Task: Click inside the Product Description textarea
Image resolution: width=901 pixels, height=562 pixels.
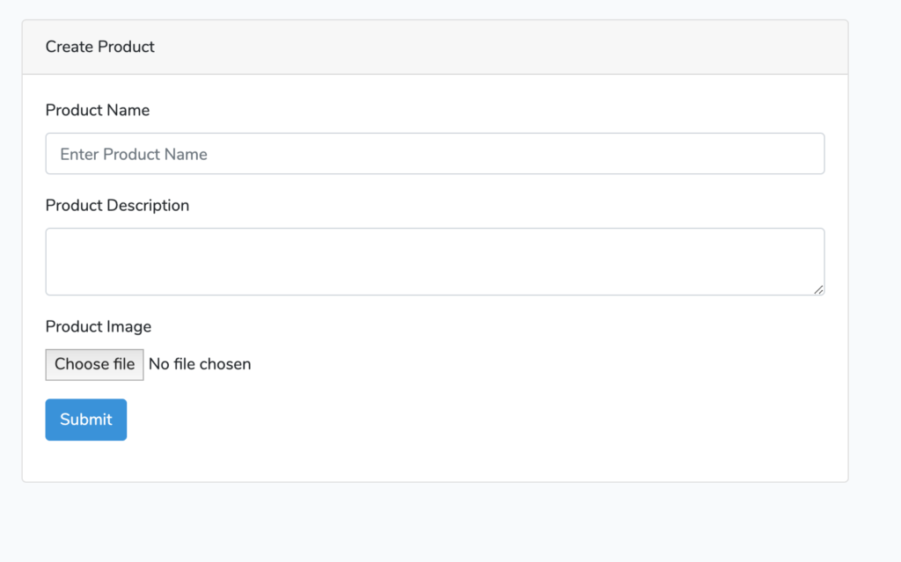Action: (435, 260)
